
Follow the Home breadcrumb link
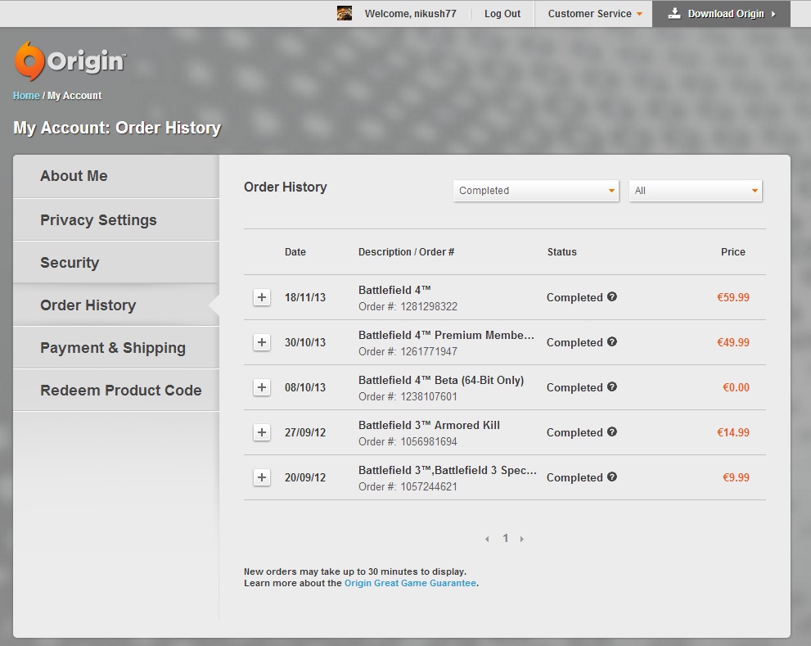point(26,96)
